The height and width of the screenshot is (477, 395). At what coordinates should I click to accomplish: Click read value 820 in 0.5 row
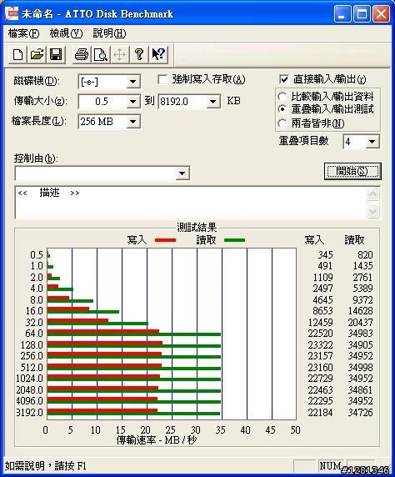[x=365, y=255]
